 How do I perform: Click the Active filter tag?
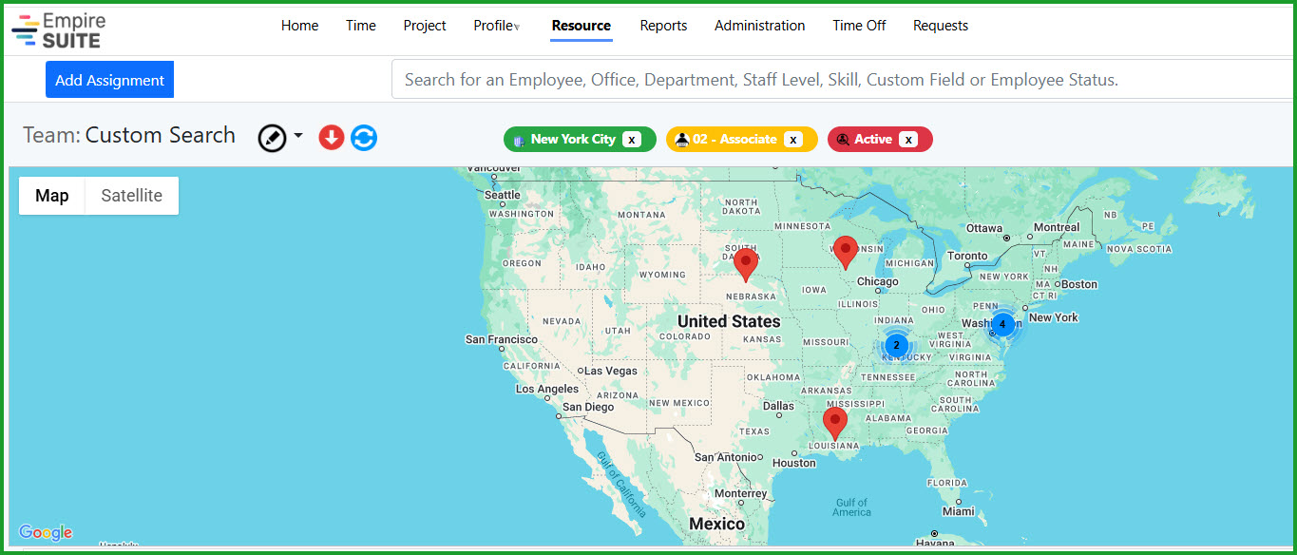click(880, 140)
